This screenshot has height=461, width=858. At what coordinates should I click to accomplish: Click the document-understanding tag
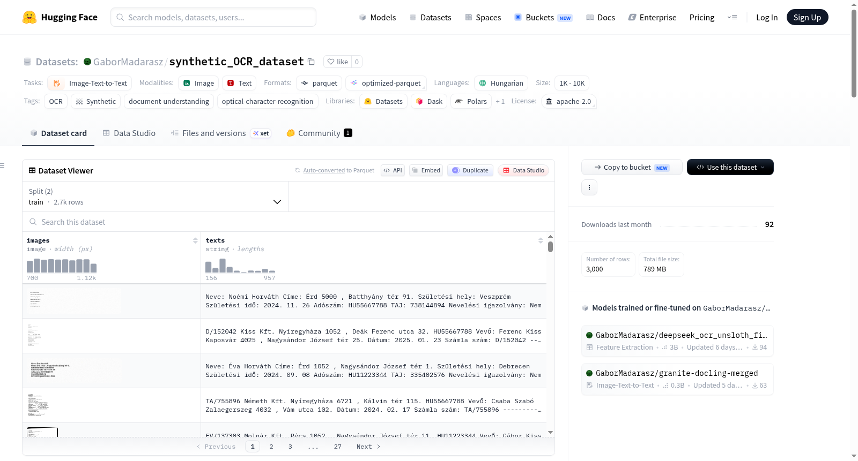pos(169,101)
